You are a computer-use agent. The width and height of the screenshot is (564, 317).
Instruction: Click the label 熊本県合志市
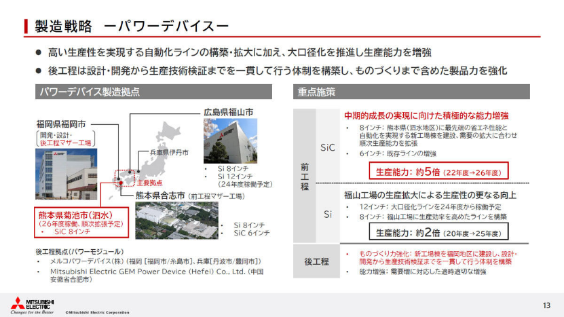[x=160, y=195]
